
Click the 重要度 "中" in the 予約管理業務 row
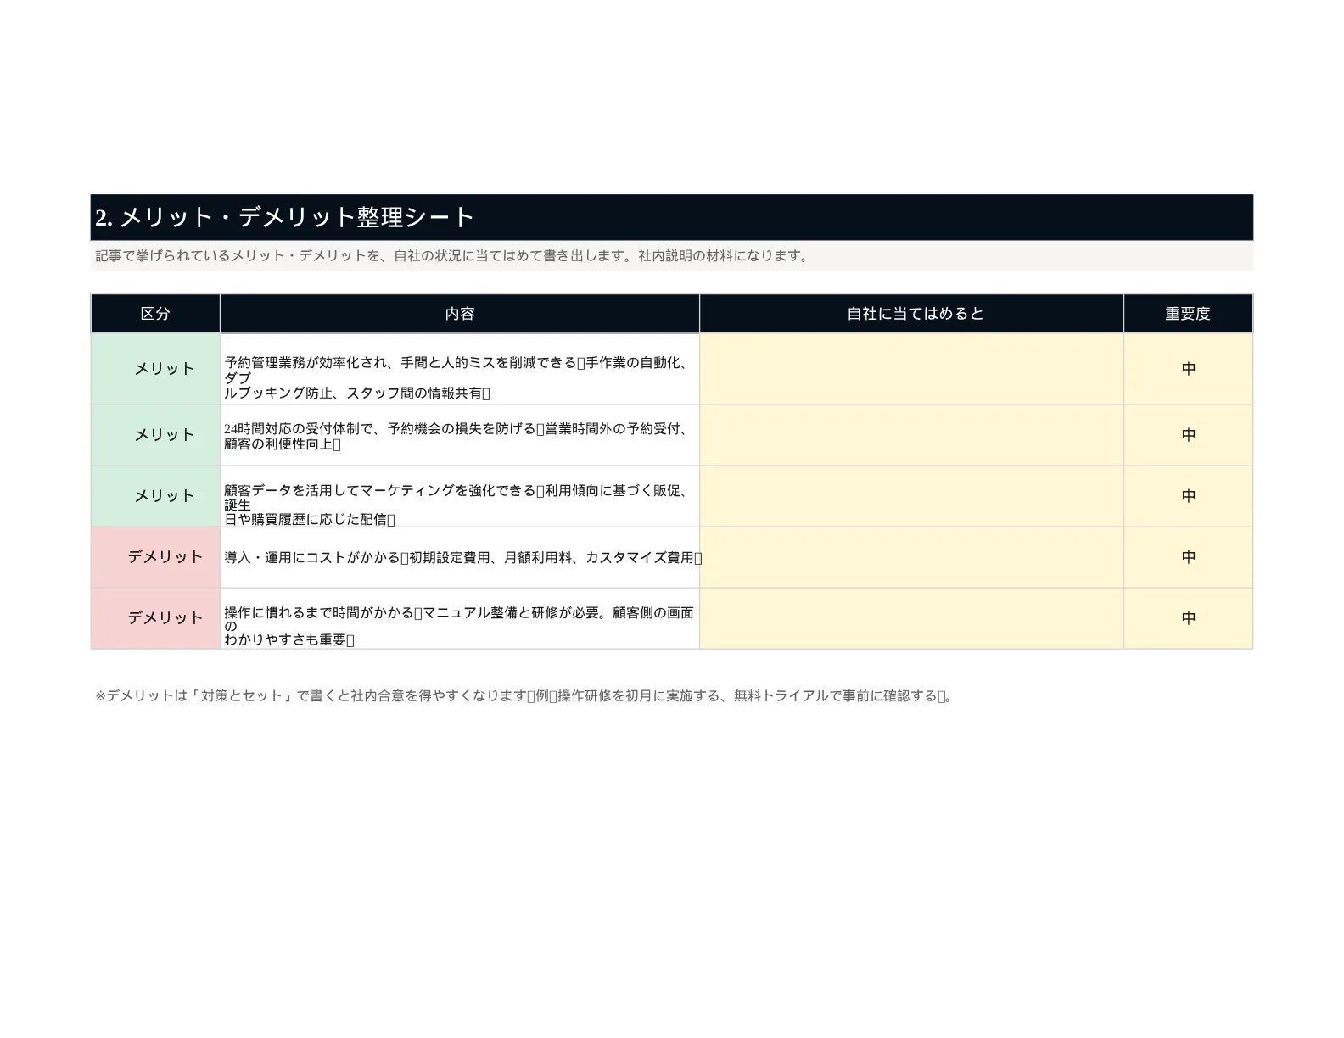[x=1188, y=369]
